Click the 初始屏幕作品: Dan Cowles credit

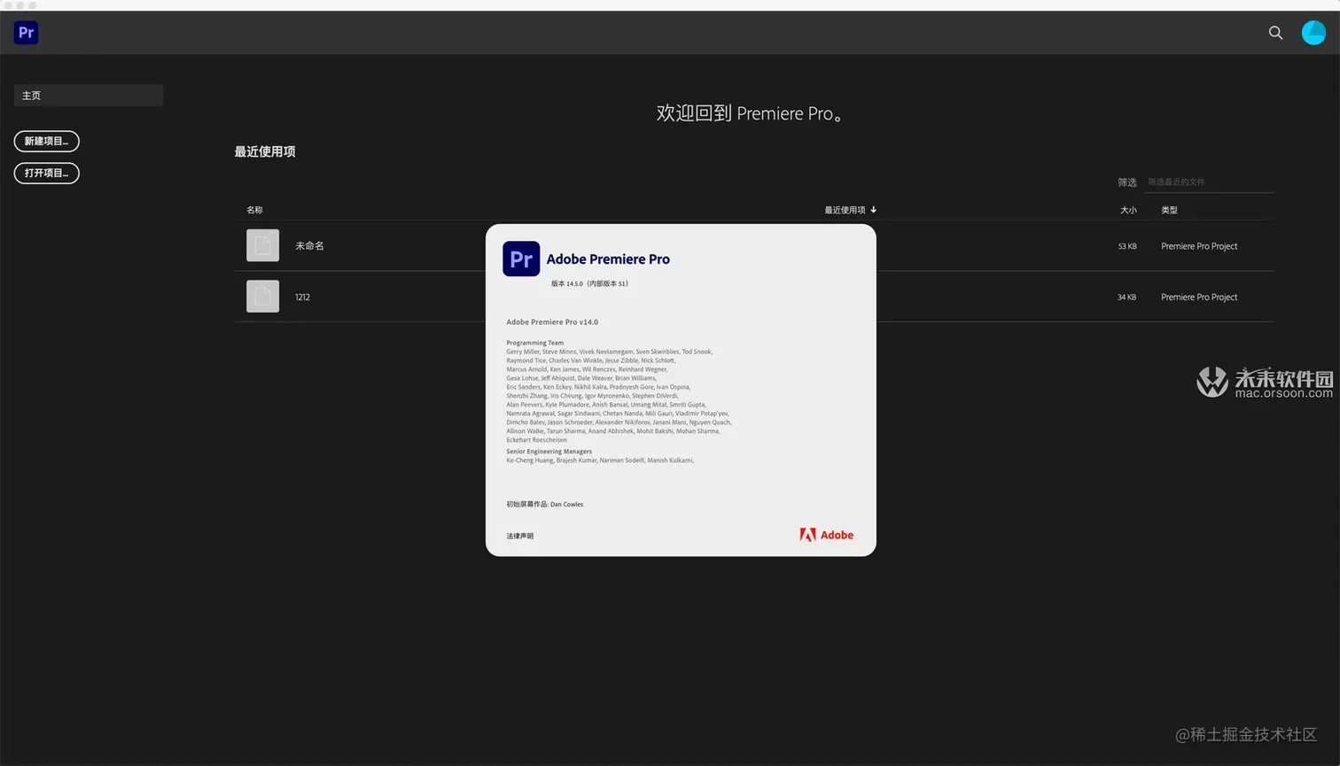tap(545, 505)
